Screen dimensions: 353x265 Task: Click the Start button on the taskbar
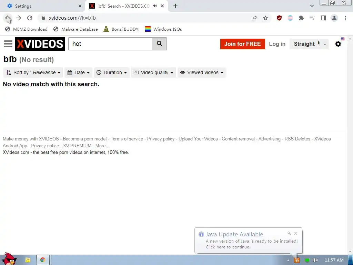[9, 259]
